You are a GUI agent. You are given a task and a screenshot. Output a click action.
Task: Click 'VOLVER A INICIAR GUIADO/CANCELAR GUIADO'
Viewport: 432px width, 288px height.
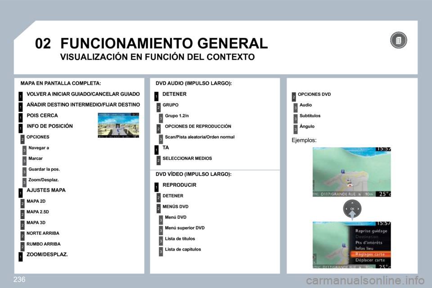[83, 94]
